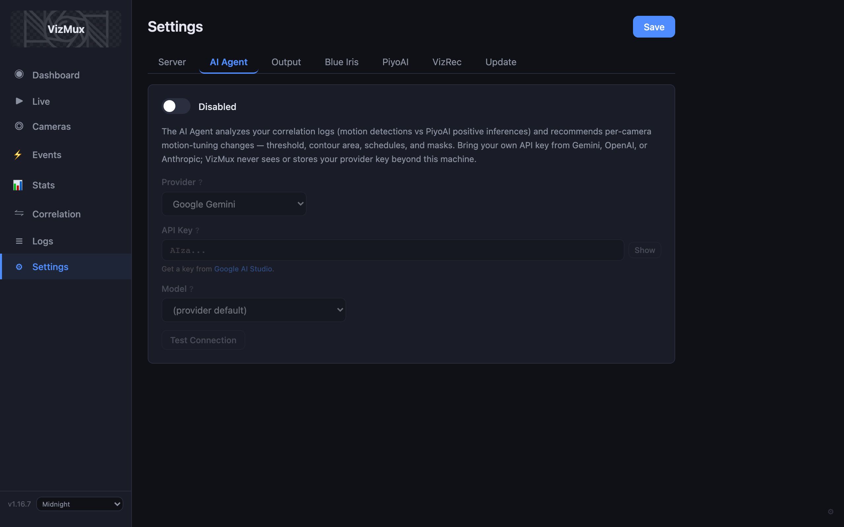Click into the API Key input field
This screenshot has height=527, width=844.
click(x=393, y=250)
